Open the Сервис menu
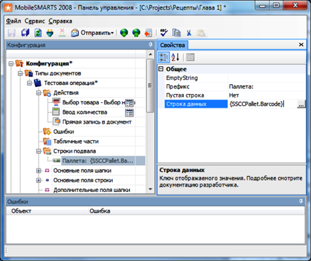This screenshot has height=261, width=311. [x=35, y=21]
